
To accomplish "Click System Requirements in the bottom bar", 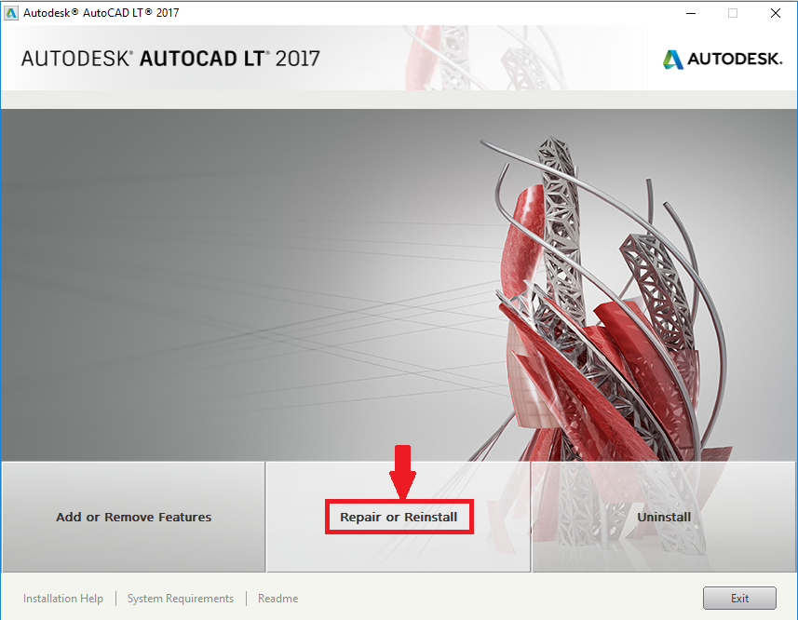I will [x=180, y=599].
